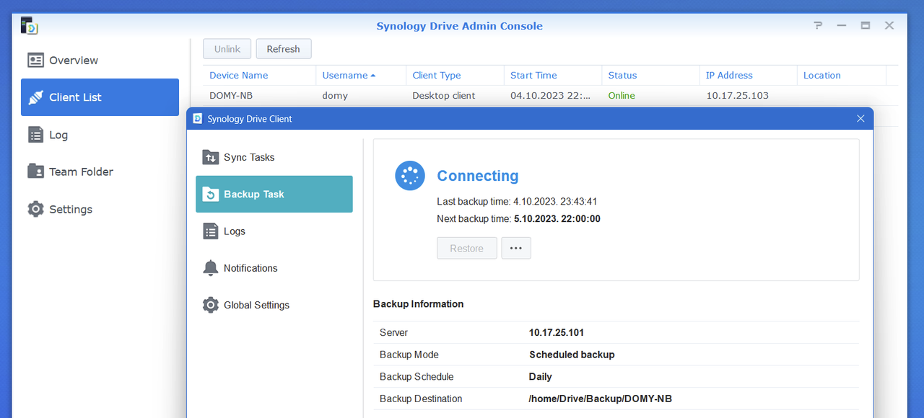Sort by Device Name column
Image resolution: width=924 pixels, height=418 pixels.
pos(259,75)
